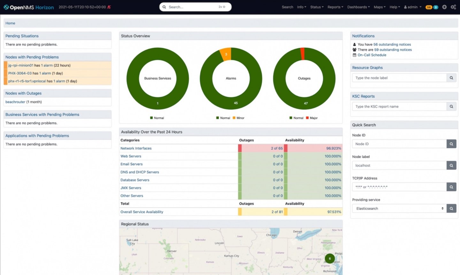Open the Network Interfaces category link

[x=136, y=148]
